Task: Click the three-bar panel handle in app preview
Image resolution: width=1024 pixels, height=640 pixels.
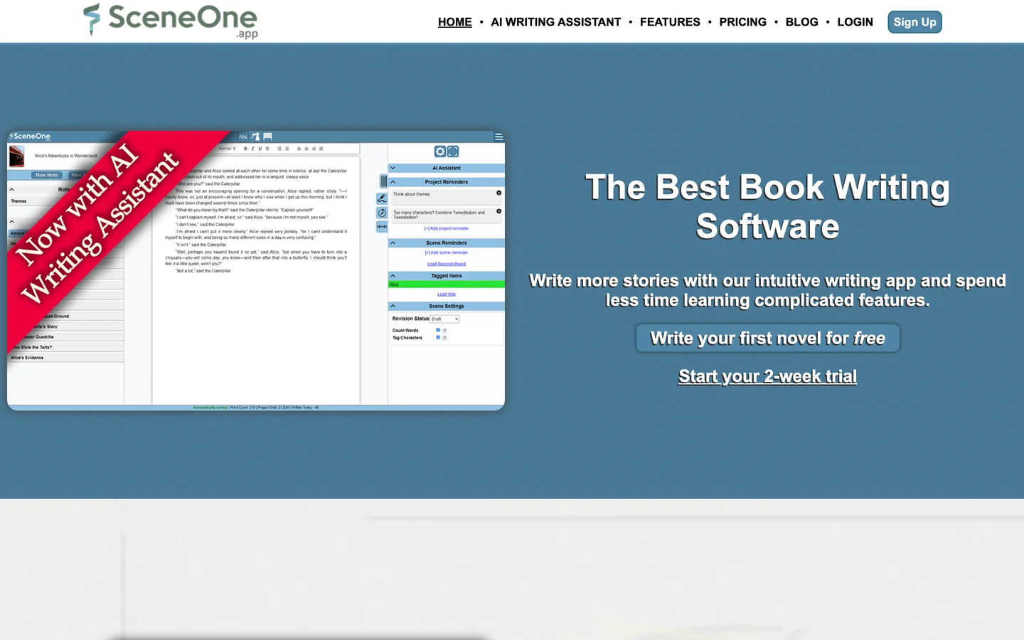Action: tap(383, 181)
